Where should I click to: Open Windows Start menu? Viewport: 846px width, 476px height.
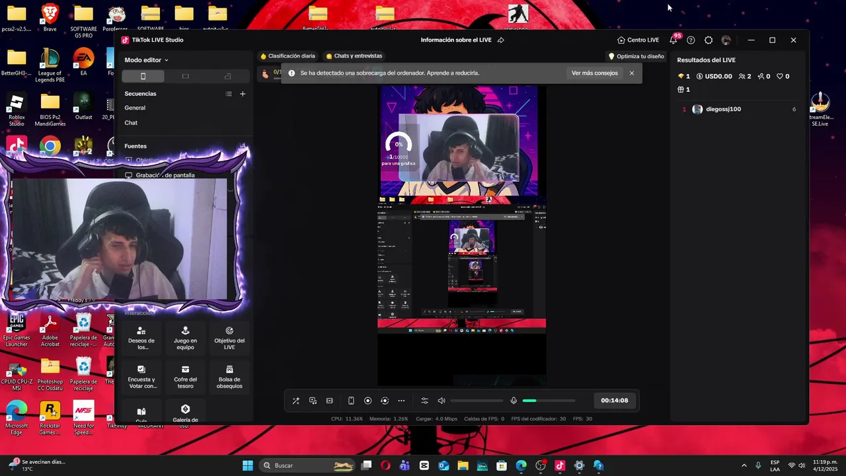(248, 465)
